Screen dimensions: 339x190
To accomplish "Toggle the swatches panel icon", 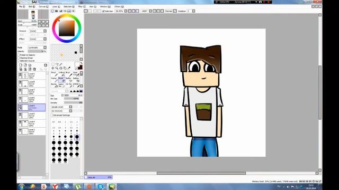I will (x=69, y=11).
